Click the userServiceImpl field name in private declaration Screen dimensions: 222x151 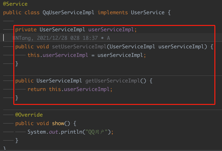point(112,30)
